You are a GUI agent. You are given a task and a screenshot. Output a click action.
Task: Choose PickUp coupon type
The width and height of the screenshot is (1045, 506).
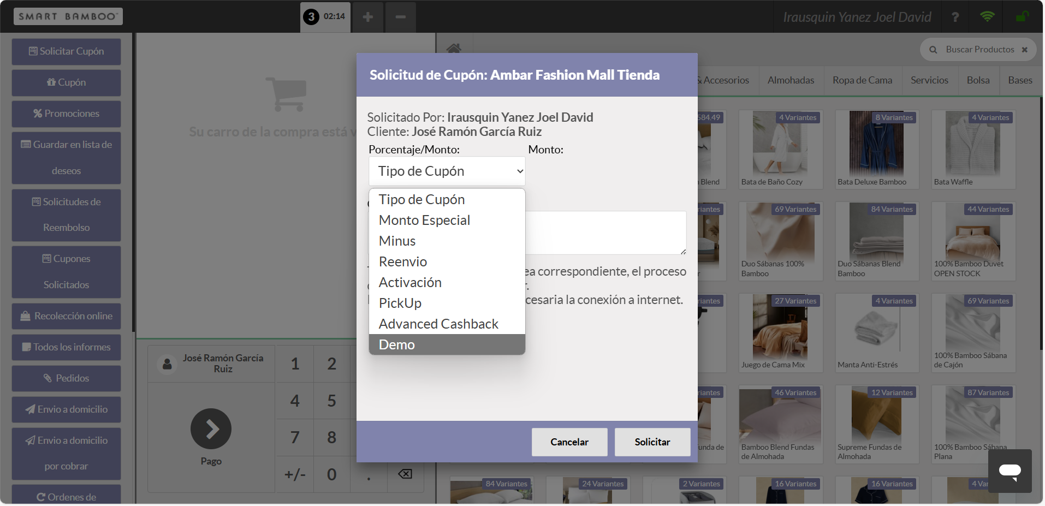447,303
